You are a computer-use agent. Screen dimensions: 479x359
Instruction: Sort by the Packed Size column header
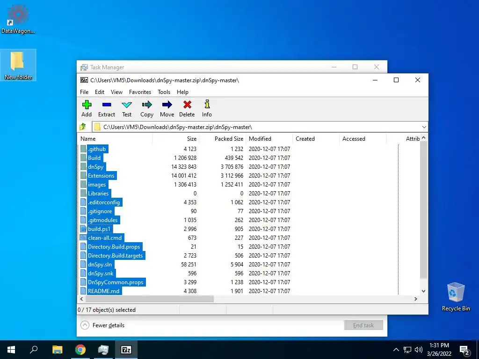[x=222, y=138]
